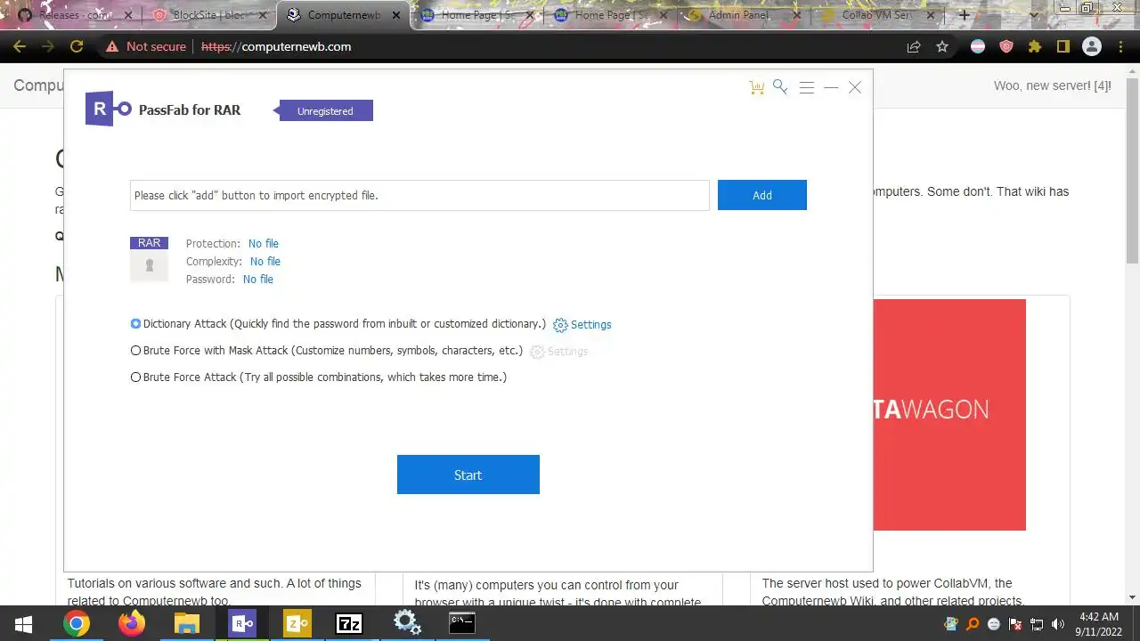Open Settings for Dictionary Attack
The height and width of the screenshot is (641, 1140).
coord(582,325)
